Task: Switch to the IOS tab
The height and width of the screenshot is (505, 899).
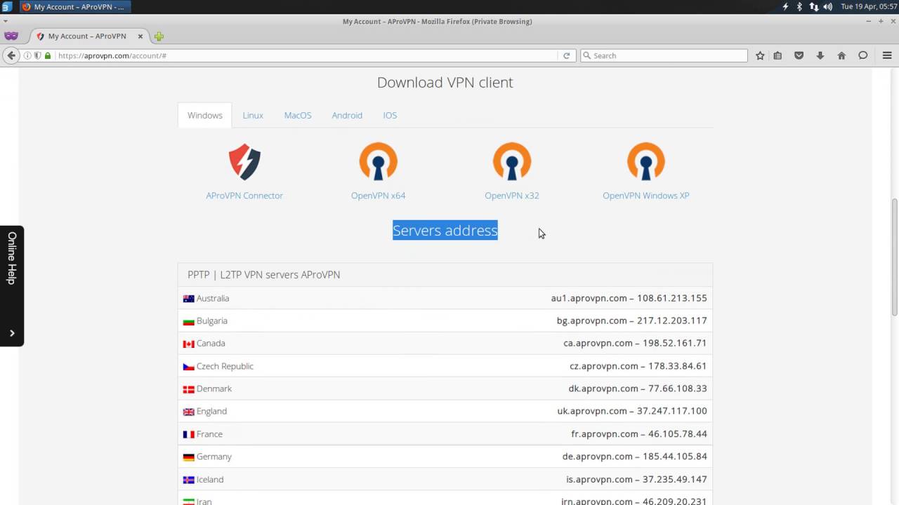Action: tap(390, 115)
